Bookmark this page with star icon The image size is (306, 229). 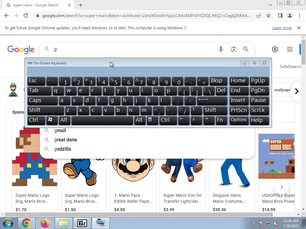268,16
